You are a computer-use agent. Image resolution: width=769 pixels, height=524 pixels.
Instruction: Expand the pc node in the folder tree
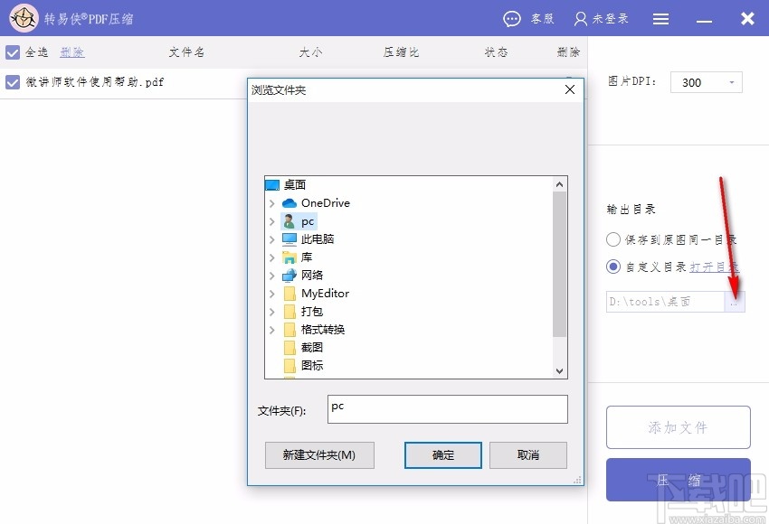click(271, 220)
